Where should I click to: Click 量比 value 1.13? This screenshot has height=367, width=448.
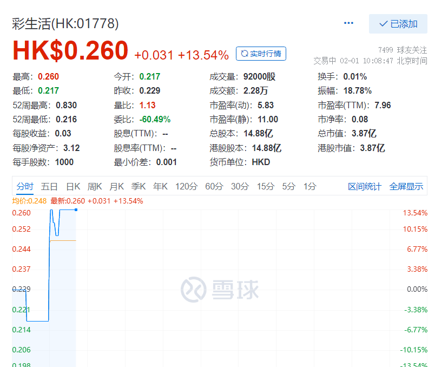pyautogui.click(x=147, y=105)
